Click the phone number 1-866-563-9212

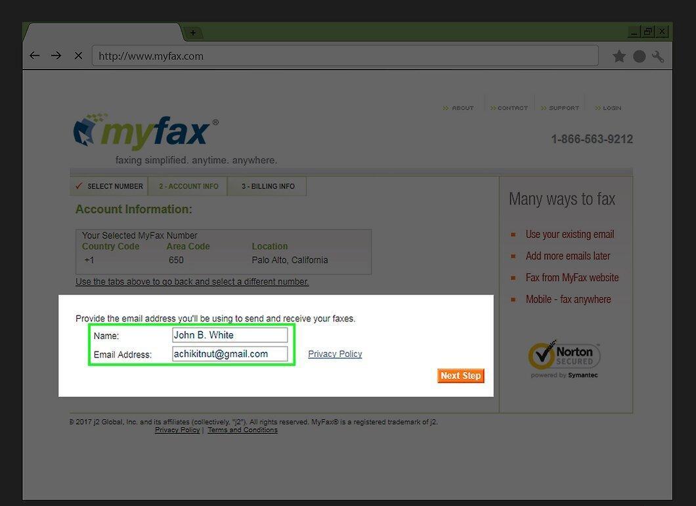[592, 139]
